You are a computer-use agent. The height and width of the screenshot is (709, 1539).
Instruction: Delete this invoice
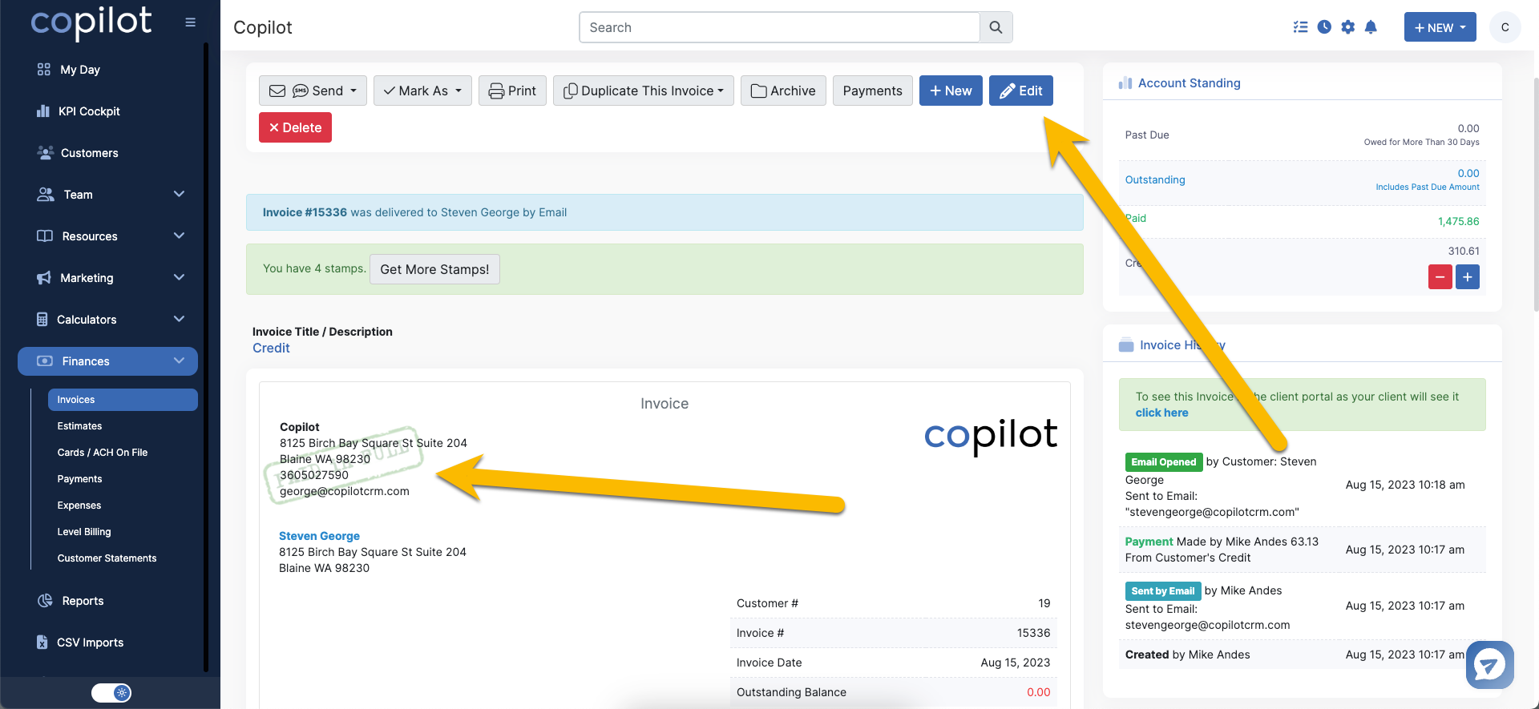[x=295, y=127]
